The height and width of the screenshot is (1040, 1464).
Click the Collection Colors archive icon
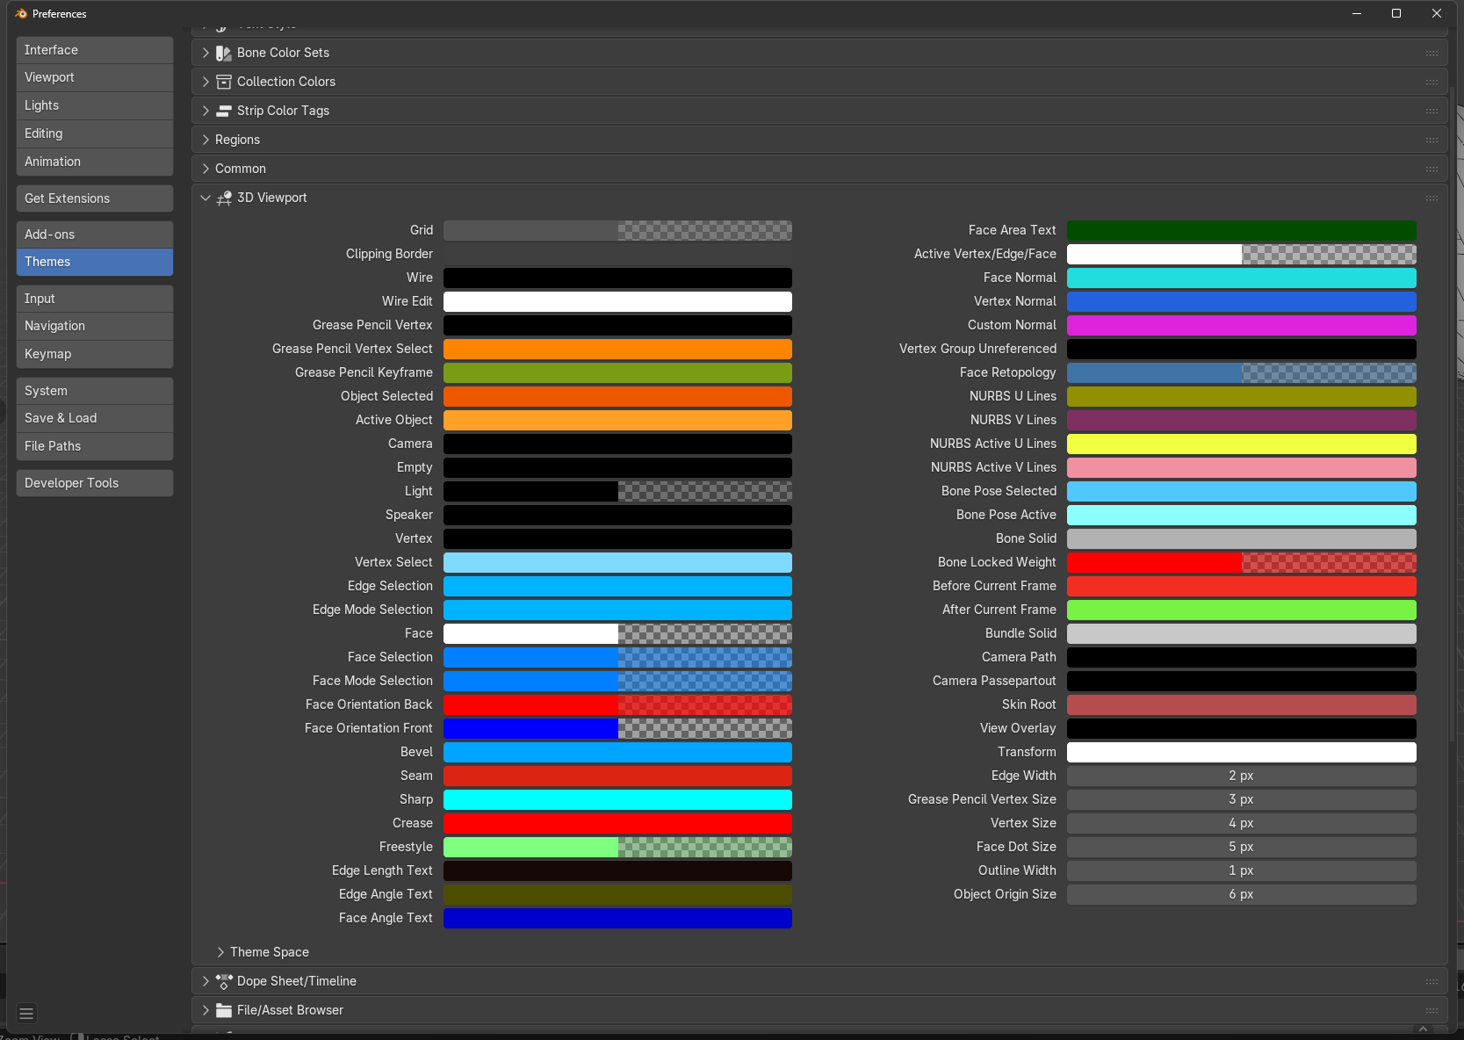pos(224,82)
